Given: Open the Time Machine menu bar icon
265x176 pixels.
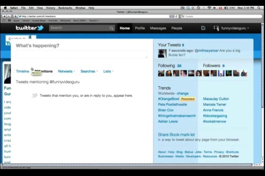Looking at the screenshot, I should tap(198, 8).
